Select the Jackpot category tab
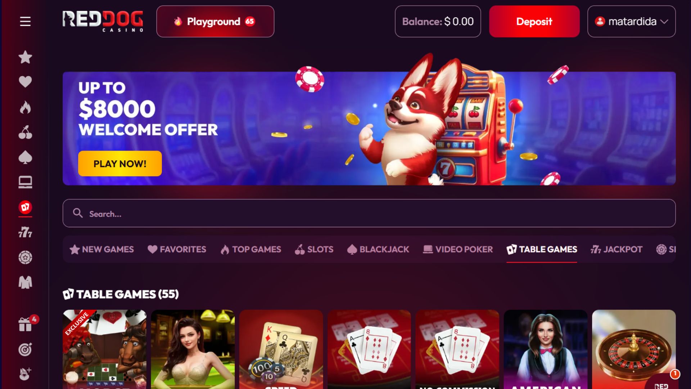 616,249
